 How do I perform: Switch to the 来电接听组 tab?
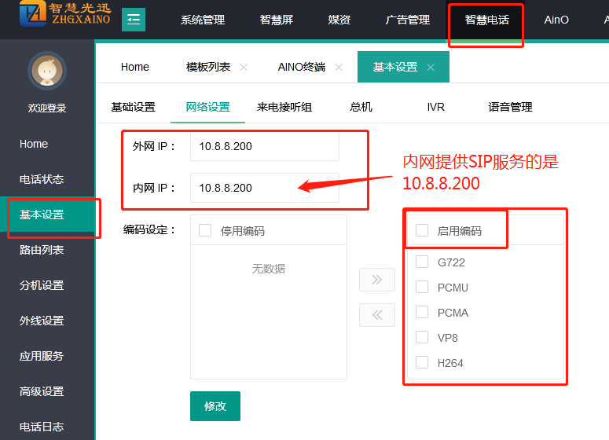click(284, 107)
